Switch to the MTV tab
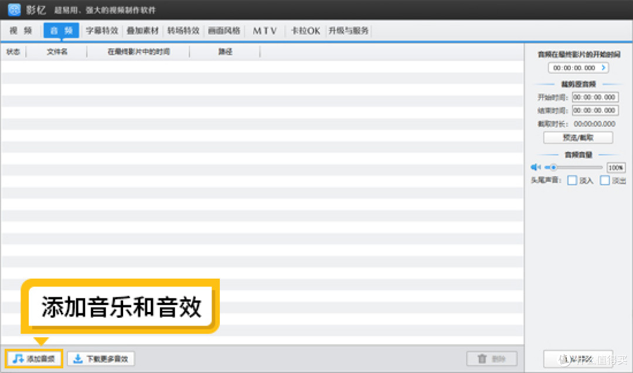This screenshot has height=373, width=633. coord(265,30)
